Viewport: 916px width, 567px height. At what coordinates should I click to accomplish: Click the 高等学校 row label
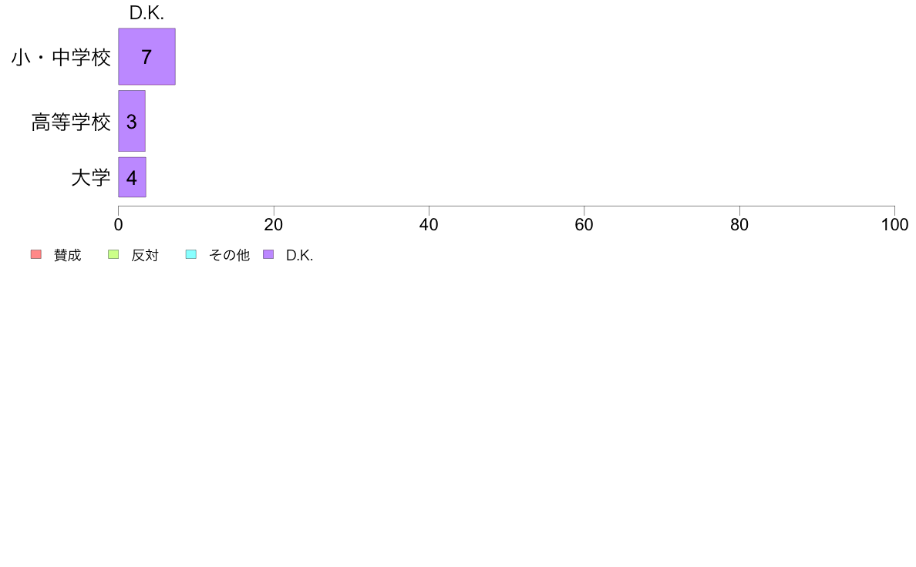point(71,122)
